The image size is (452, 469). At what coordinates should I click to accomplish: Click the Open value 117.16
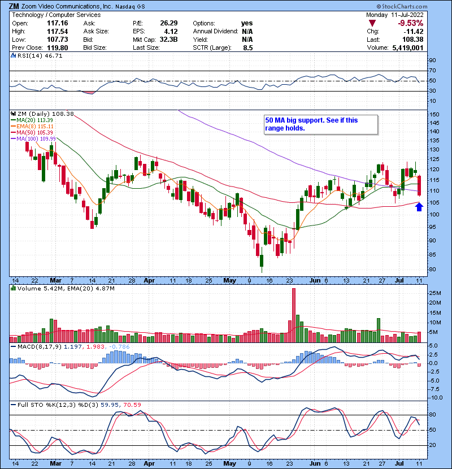[x=58, y=23]
